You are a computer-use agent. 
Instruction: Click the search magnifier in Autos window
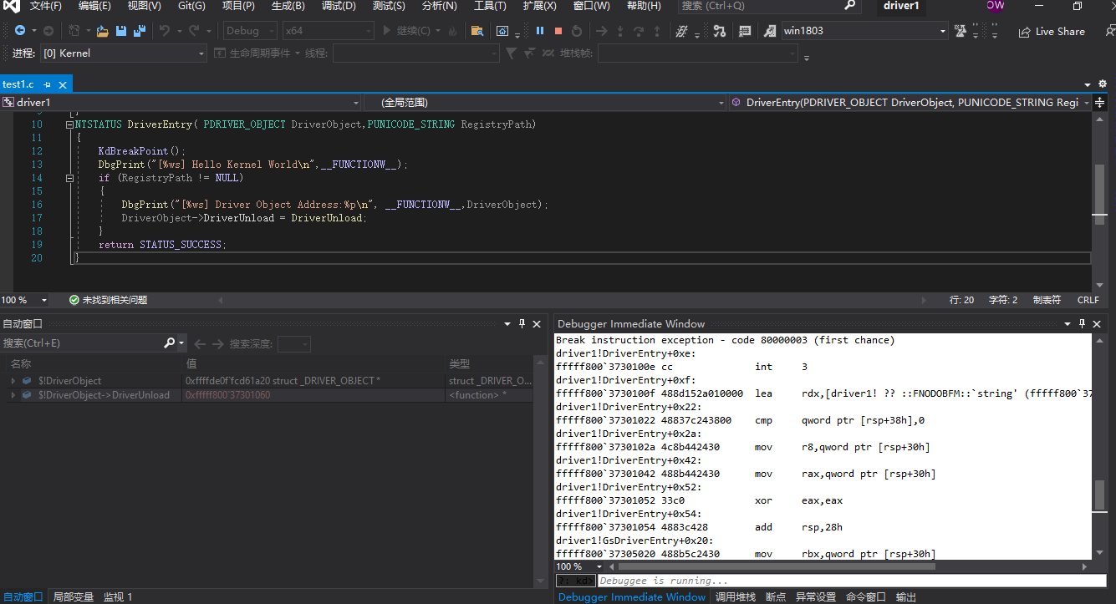pyautogui.click(x=170, y=343)
